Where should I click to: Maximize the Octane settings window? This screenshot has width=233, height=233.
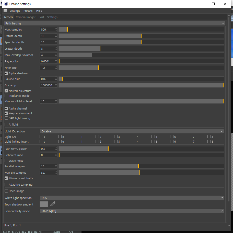(x=213, y=4)
